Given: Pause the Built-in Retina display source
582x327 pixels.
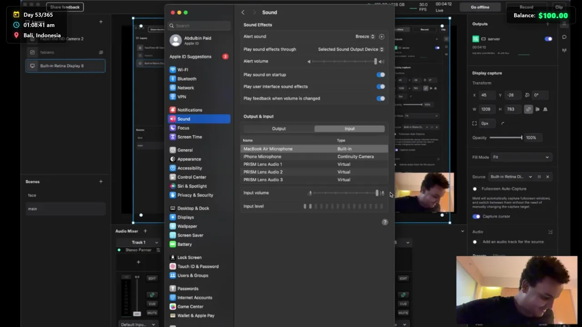Looking at the screenshot, I should (x=539, y=177).
